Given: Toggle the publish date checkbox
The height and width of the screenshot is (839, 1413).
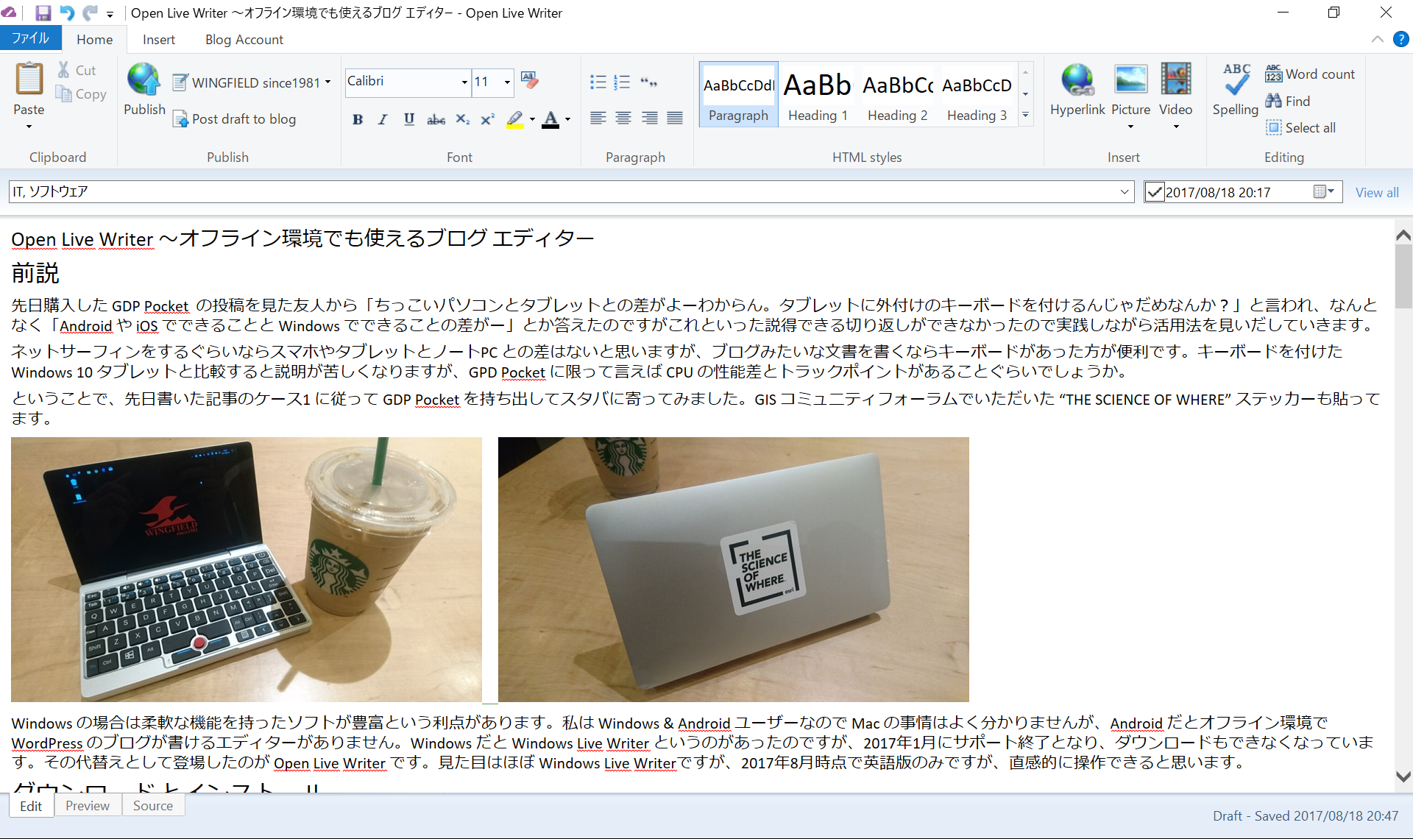Looking at the screenshot, I should 1155,192.
